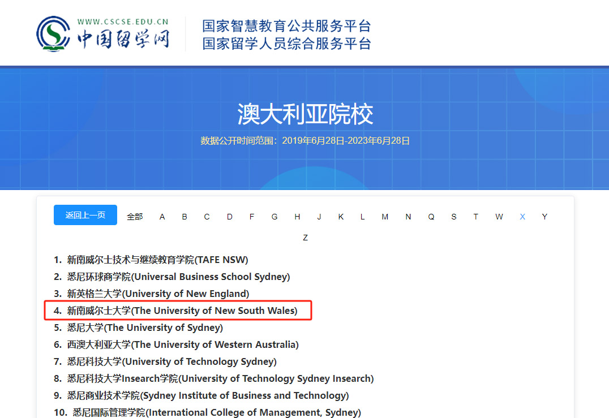Filter institutions by letter Q
This screenshot has height=418, width=609.
(x=431, y=217)
